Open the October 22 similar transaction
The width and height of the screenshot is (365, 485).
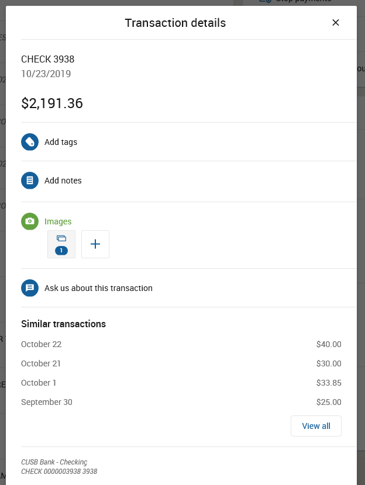[x=42, y=344]
